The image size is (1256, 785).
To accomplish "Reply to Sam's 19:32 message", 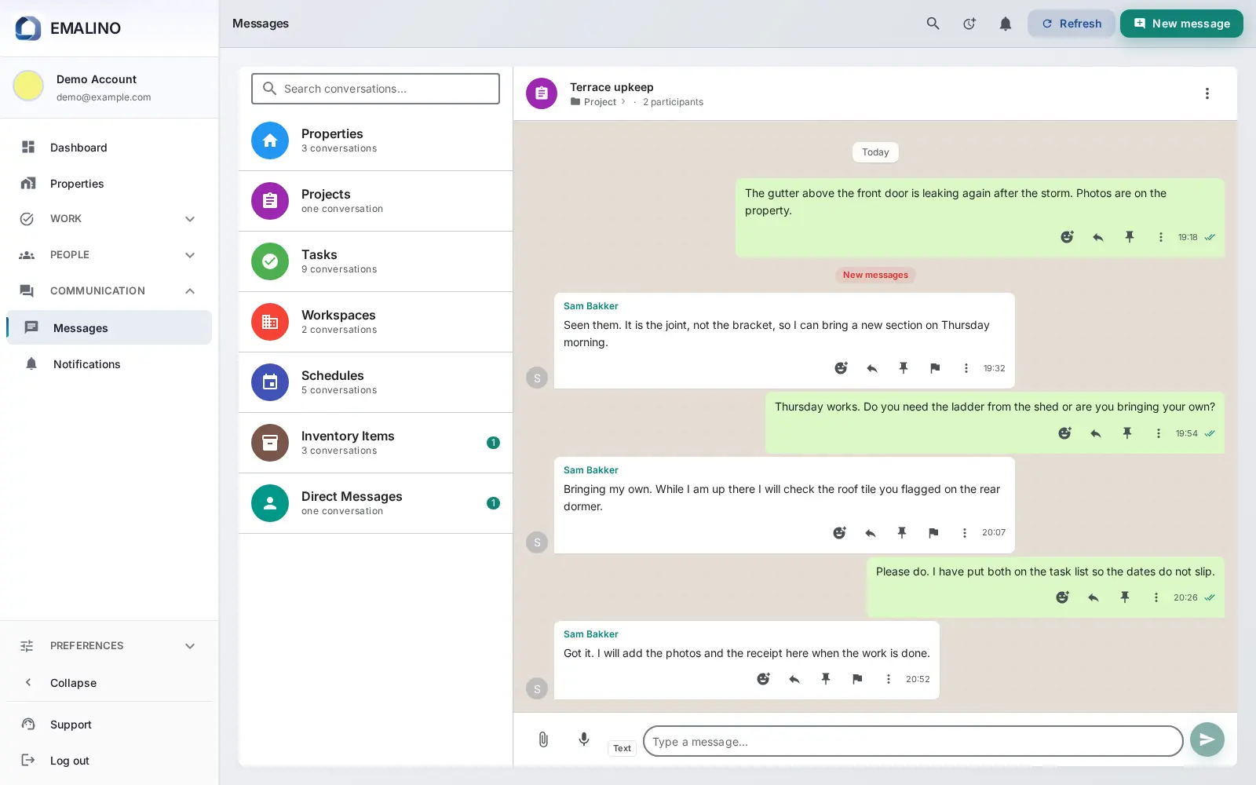I will point(872,368).
